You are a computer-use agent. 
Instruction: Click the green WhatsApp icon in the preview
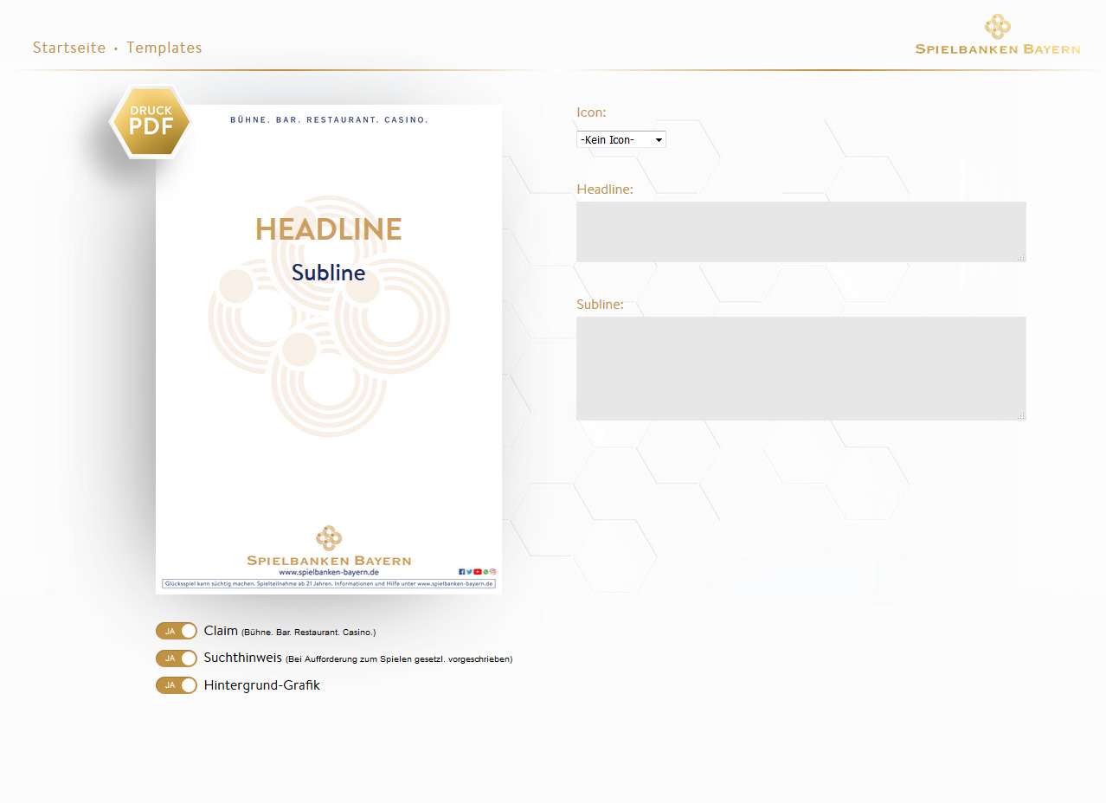[x=485, y=572]
